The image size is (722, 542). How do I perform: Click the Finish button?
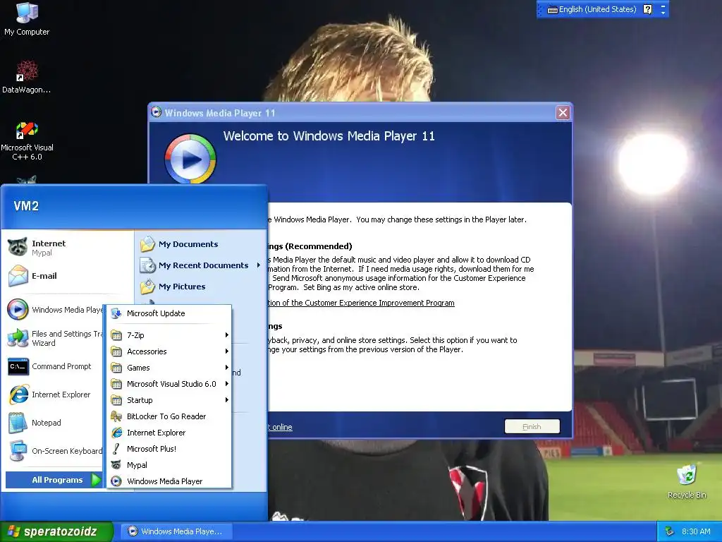[x=532, y=426]
